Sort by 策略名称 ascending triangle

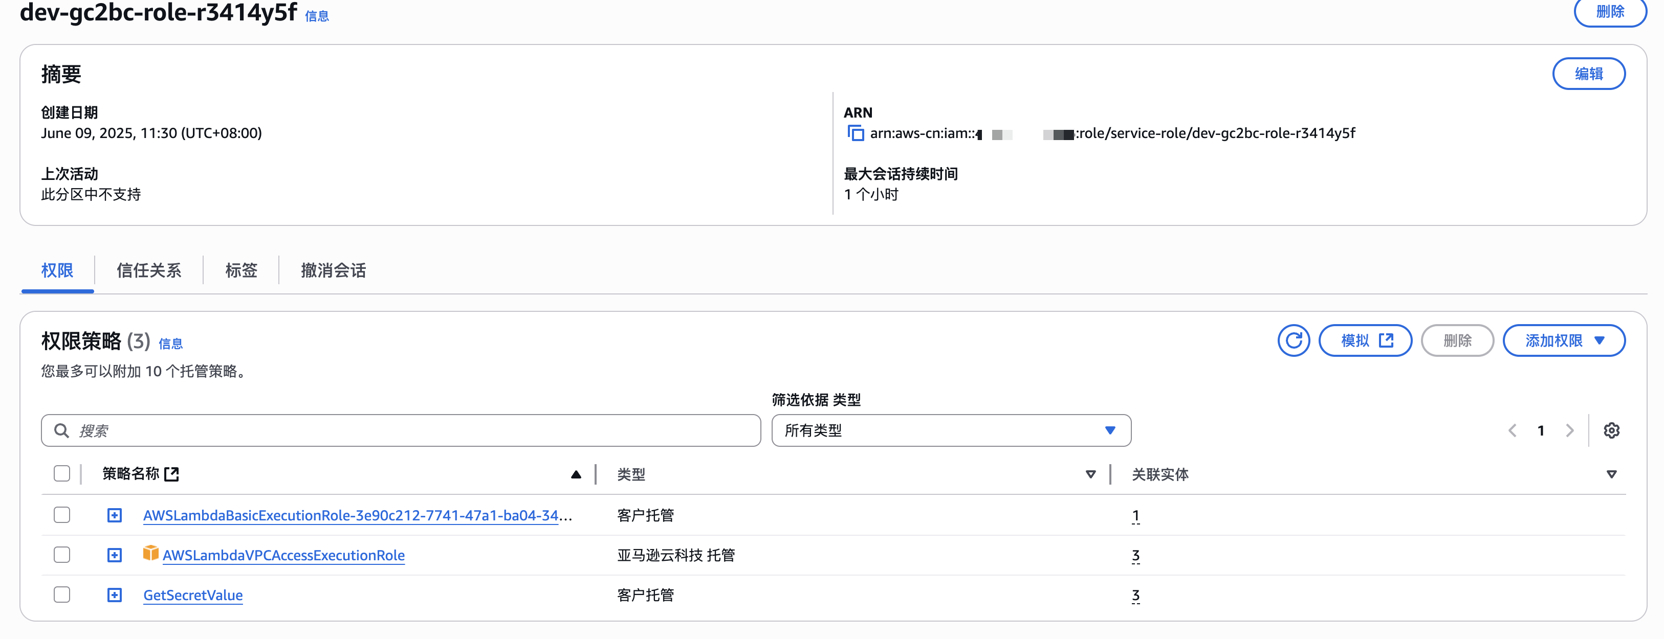click(576, 474)
